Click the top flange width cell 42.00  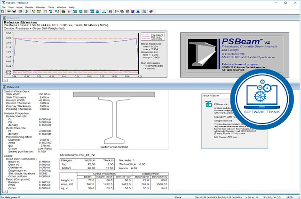(x=91, y=164)
